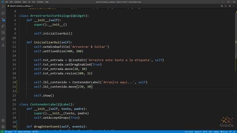Change language mode via Python indicator
237x133 pixels.
[216, 132]
